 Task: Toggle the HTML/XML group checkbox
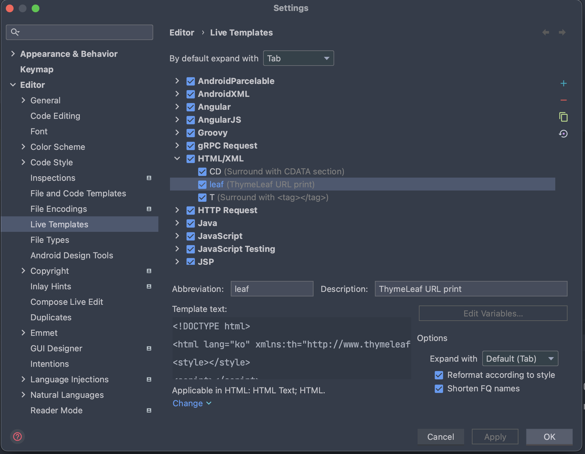pyautogui.click(x=191, y=159)
